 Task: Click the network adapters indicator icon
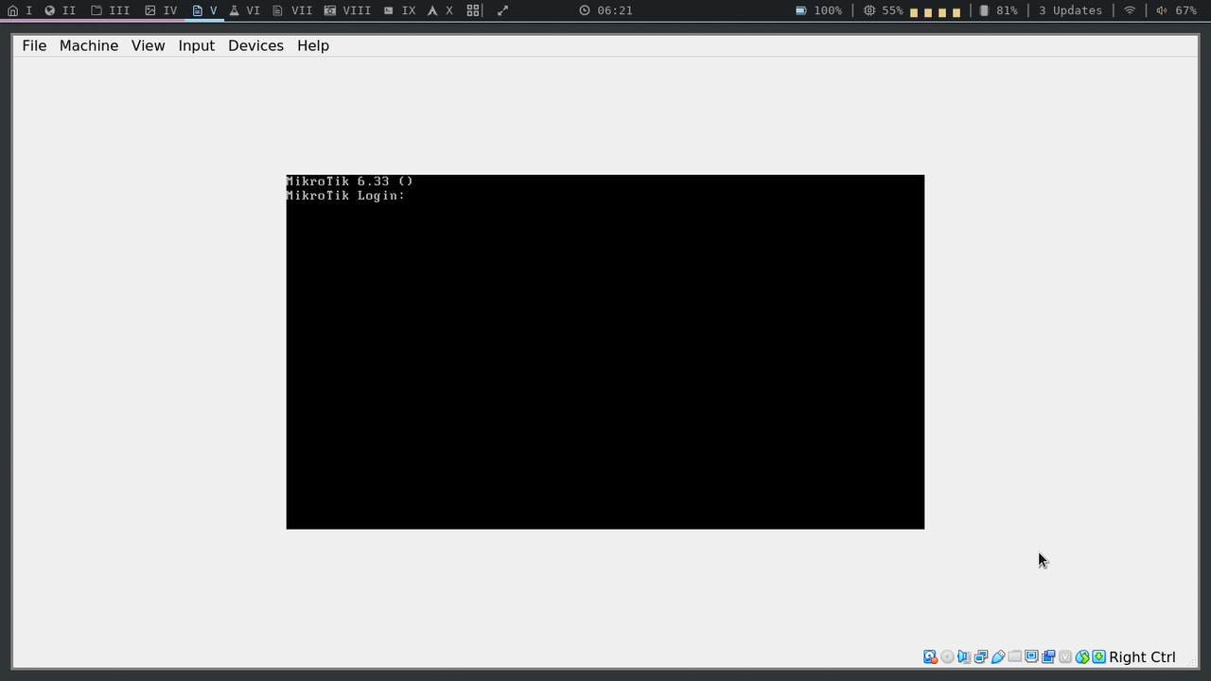(x=981, y=656)
